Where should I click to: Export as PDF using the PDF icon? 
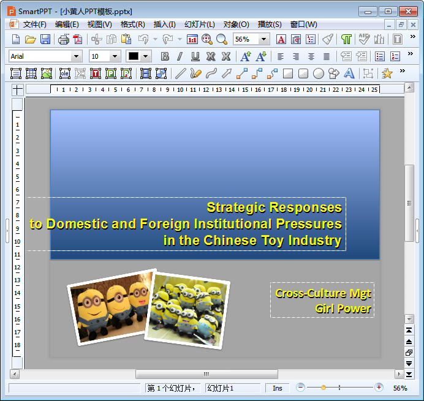pyautogui.click(x=78, y=39)
